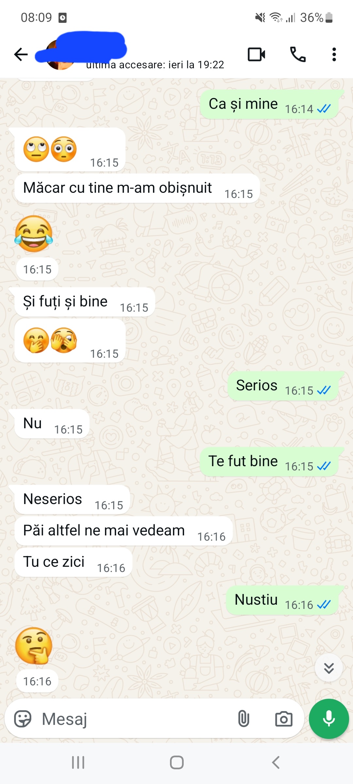Tap the thinking face emoji message
This screenshot has width=353, height=784.
pos(34,646)
